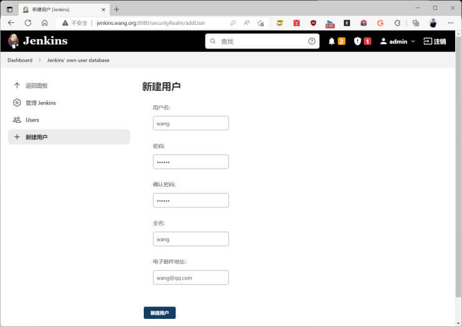Viewport: 462px width, 327px height.
Task: Open notifications bell icon
Action: (x=331, y=41)
